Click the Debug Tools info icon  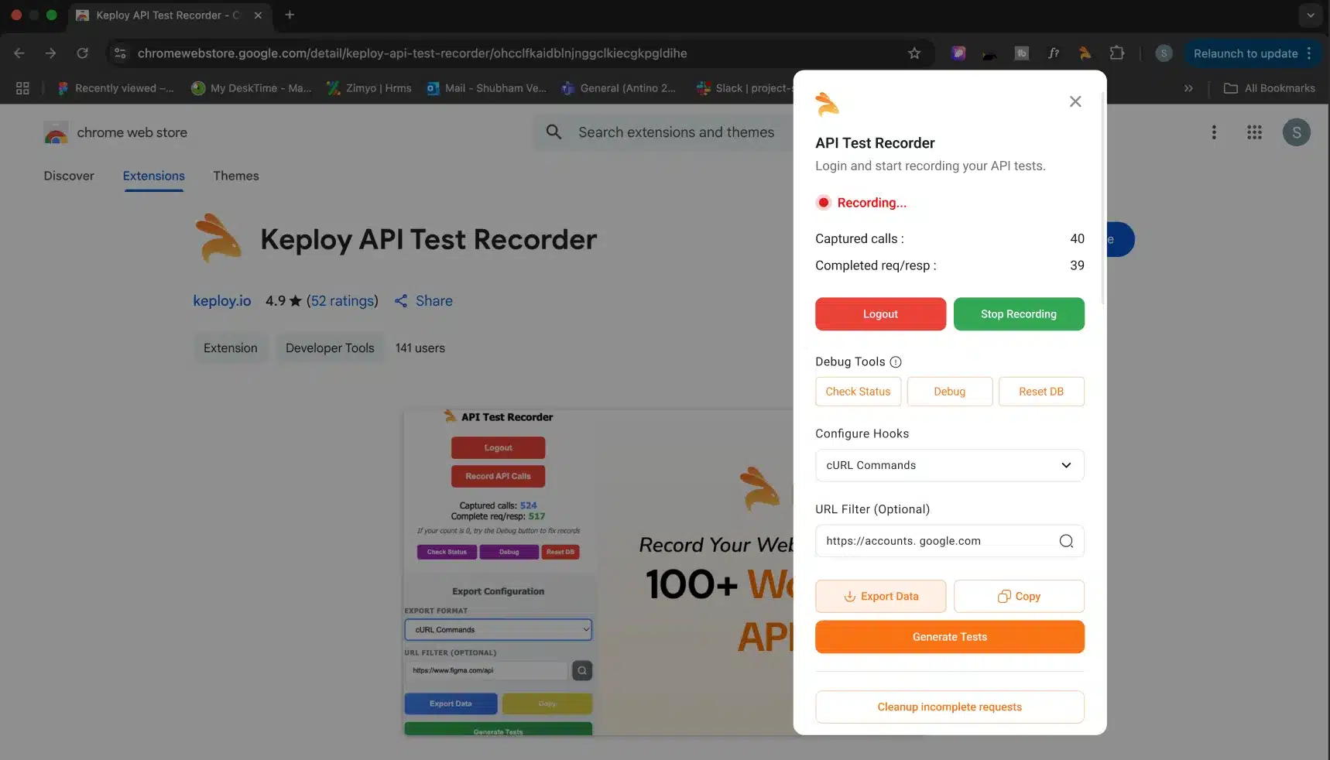coord(896,362)
